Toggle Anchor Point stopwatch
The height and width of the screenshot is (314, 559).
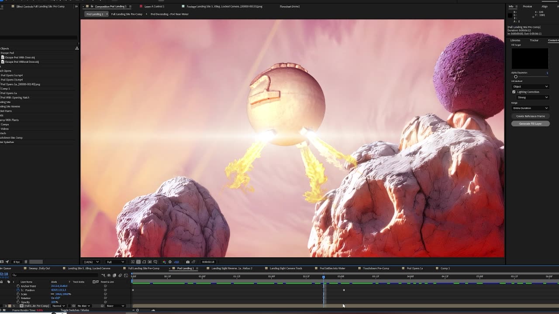click(x=18, y=286)
